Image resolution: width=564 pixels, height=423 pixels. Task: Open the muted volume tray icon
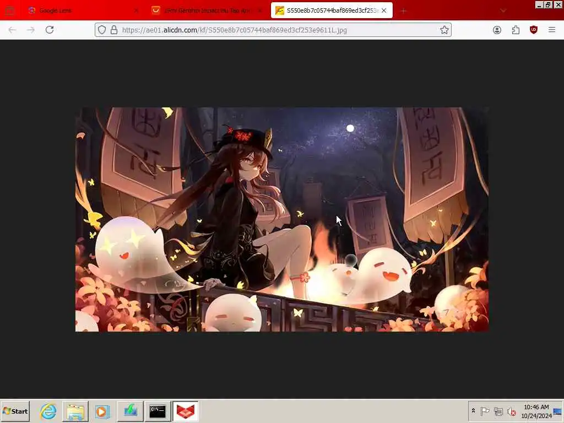pos(511,411)
